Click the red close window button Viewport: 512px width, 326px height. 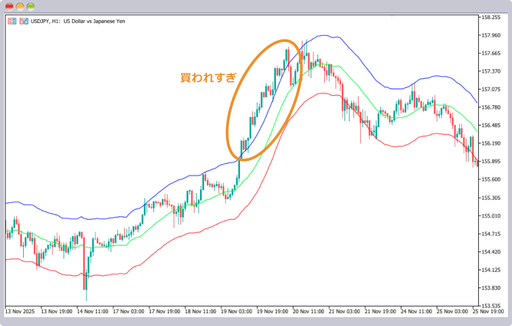coord(9,6)
